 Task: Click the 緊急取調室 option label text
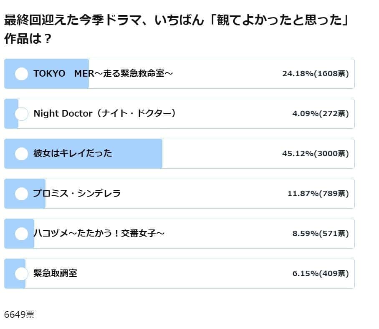(55, 274)
